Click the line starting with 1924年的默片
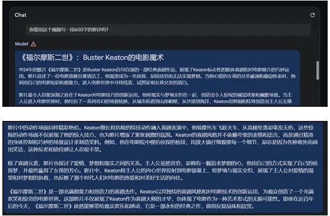The height and width of the screenshot is (216, 330). click(154, 70)
